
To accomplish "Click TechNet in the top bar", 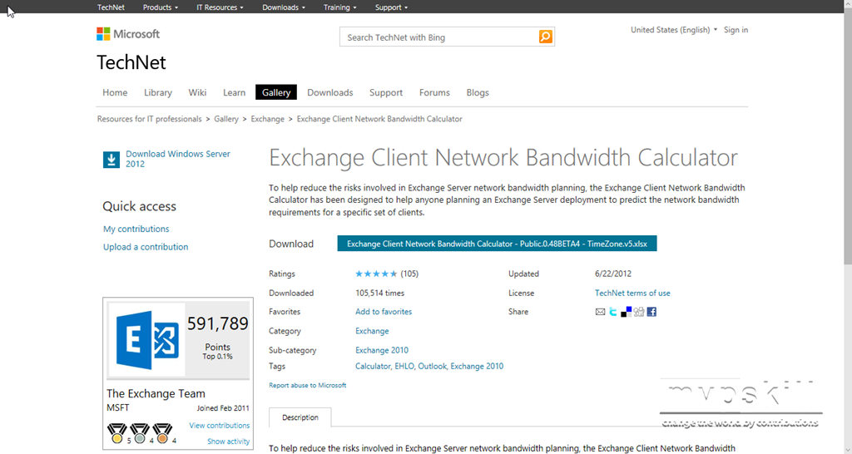I will tap(111, 7).
